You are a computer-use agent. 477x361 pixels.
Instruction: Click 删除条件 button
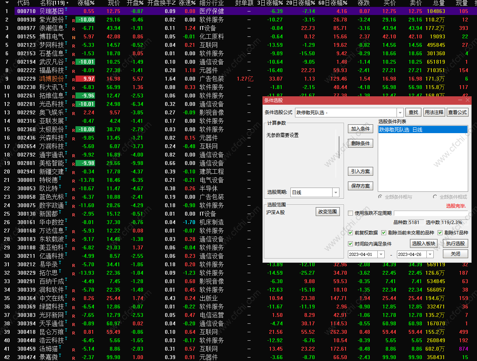pyautogui.click(x=361, y=143)
